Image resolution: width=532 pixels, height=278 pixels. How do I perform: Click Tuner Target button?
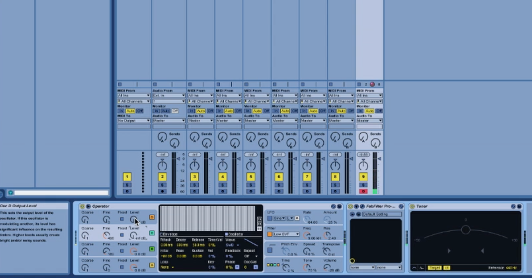pos(435,268)
